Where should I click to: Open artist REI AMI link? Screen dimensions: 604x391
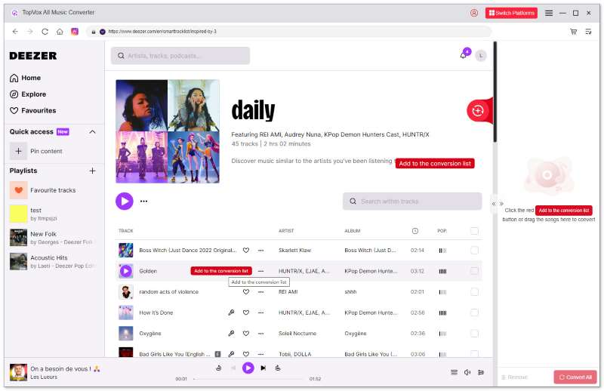pos(288,292)
